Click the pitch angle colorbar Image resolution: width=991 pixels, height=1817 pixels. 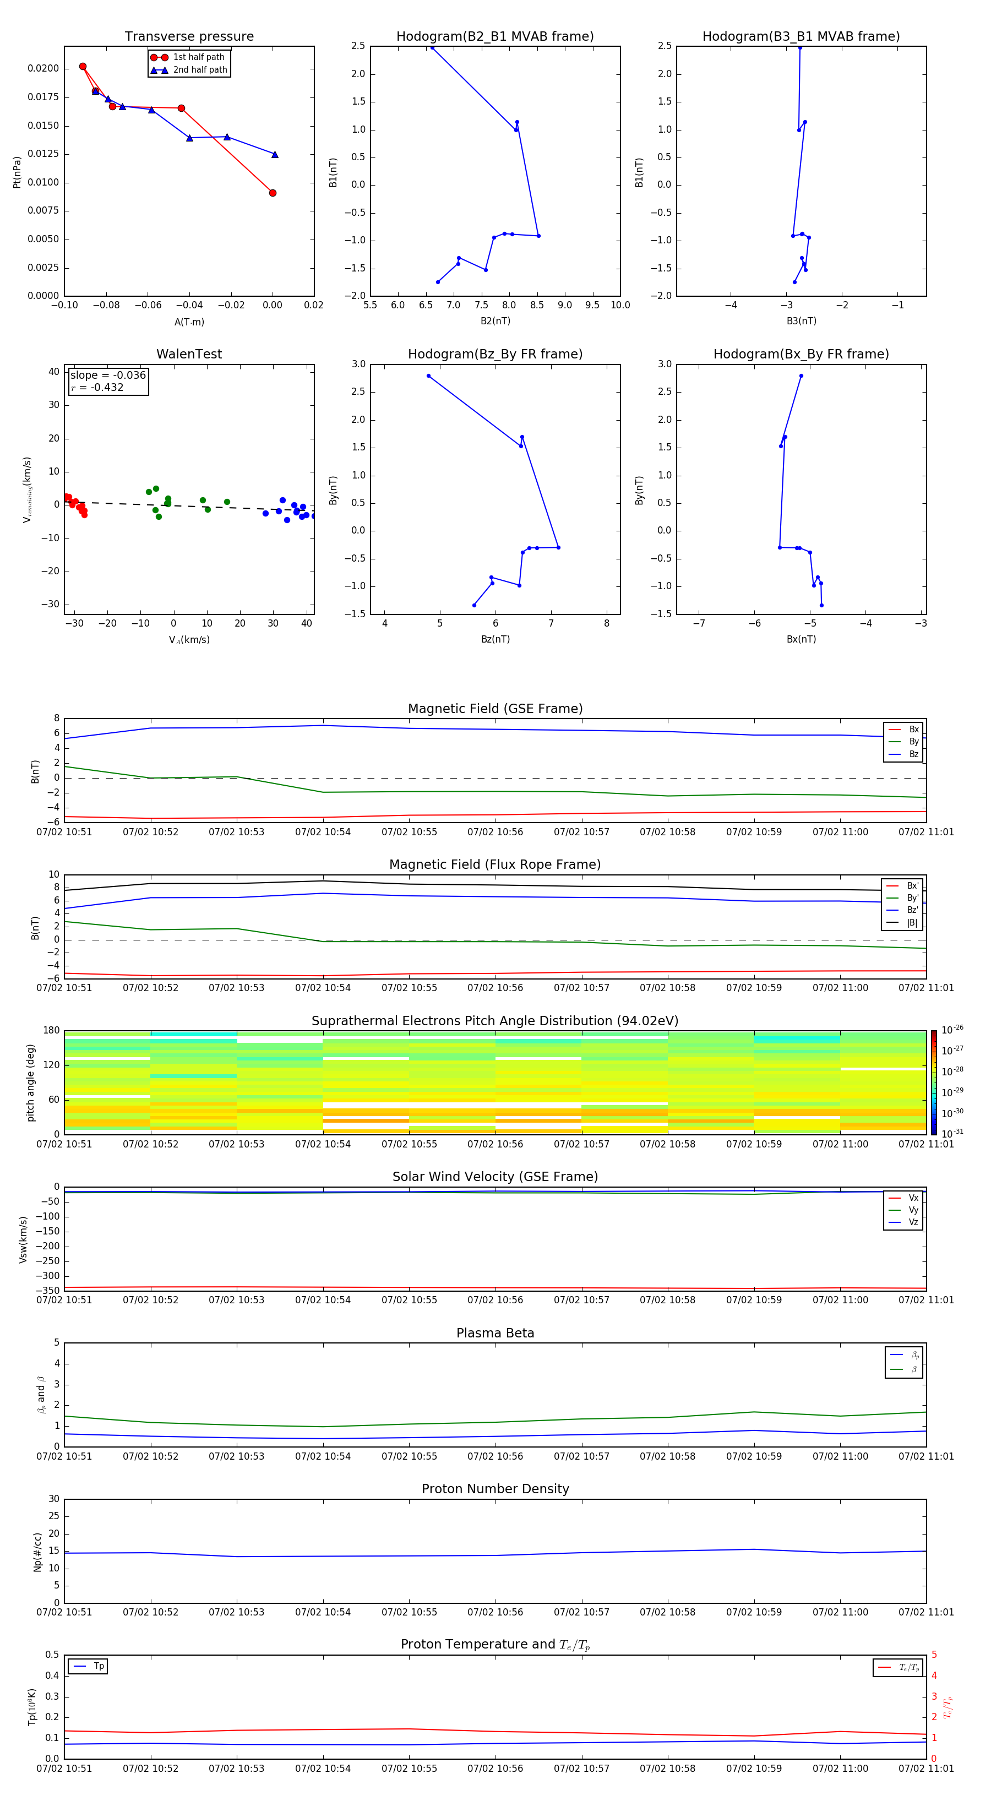click(x=934, y=1082)
